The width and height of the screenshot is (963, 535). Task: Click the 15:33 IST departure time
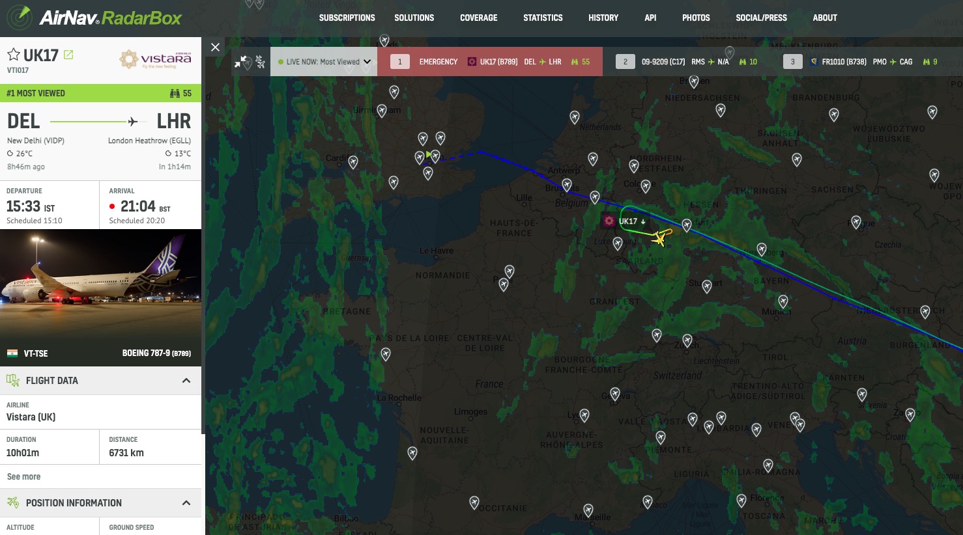click(31, 206)
